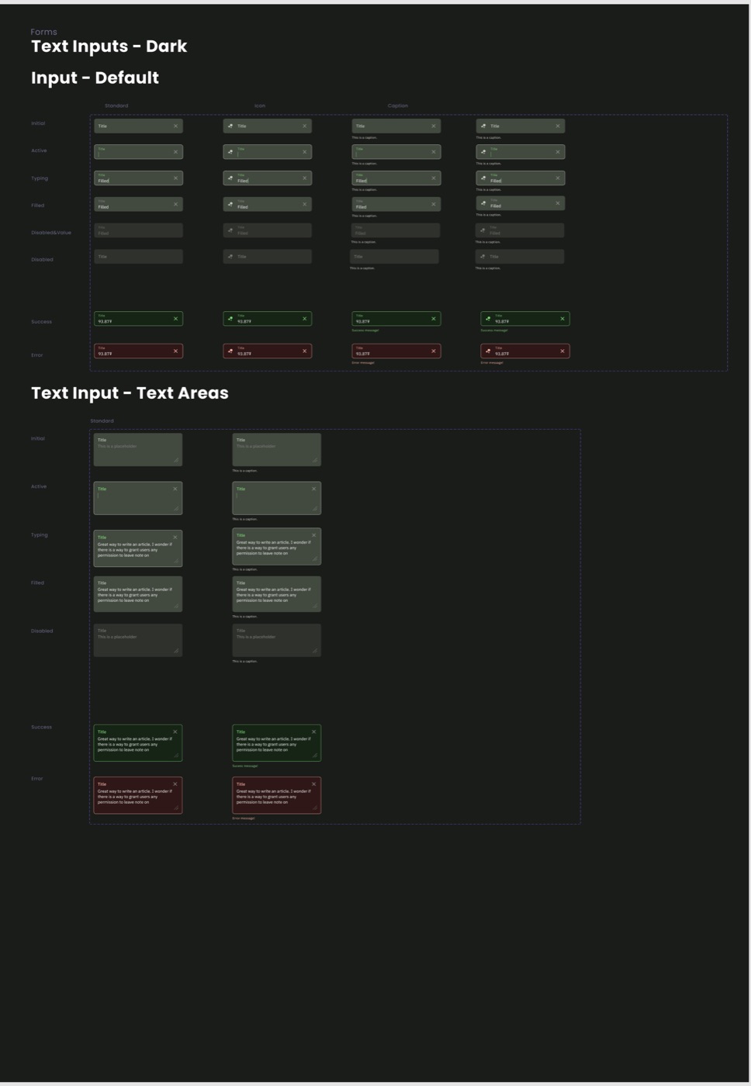Click the X in the Error captioned text area
Image resolution: width=751 pixels, height=1086 pixels.
[313, 784]
